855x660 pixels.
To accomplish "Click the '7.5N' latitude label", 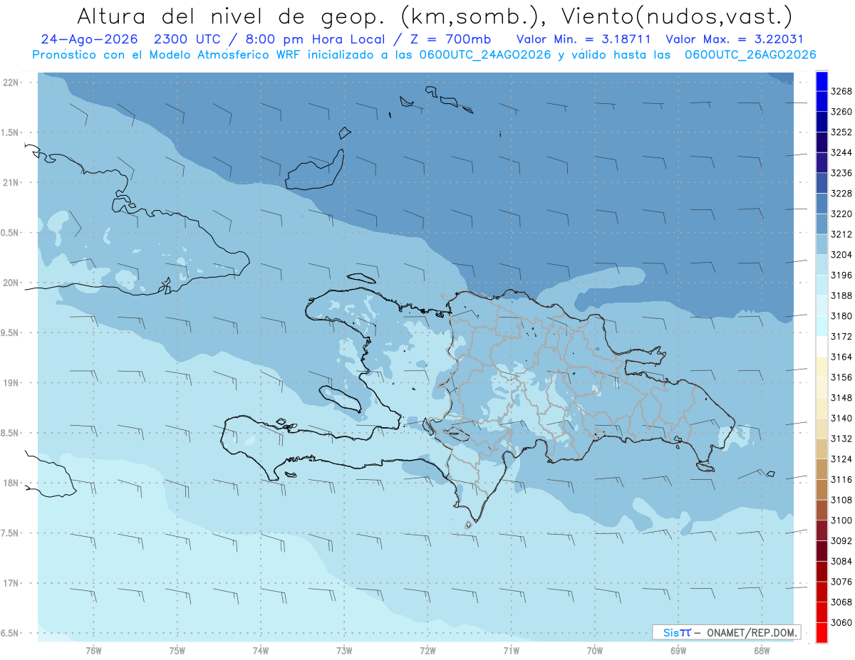I will coord(11,534).
